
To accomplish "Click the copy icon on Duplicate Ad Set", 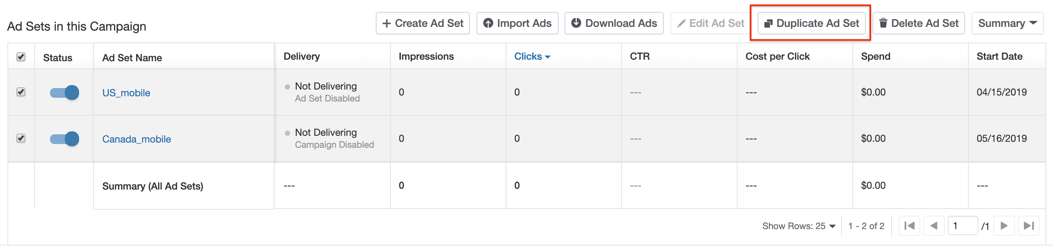I will click(768, 24).
